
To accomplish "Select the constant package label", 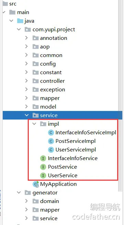I will click(x=51, y=72).
